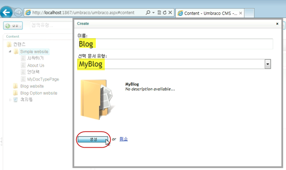Click the About Us document icon
Viewport: 286px width, 170px height.
click(23, 66)
